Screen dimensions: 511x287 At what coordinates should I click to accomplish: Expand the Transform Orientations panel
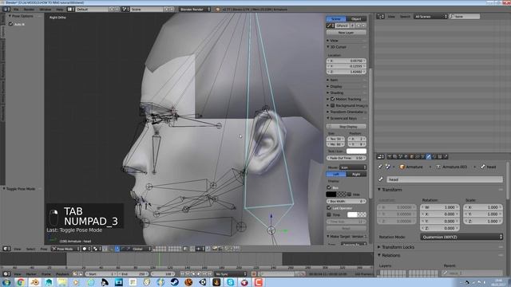(347, 112)
